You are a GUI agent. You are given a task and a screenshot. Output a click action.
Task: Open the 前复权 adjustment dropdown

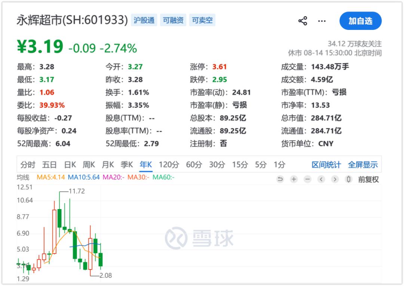point(368,179)
